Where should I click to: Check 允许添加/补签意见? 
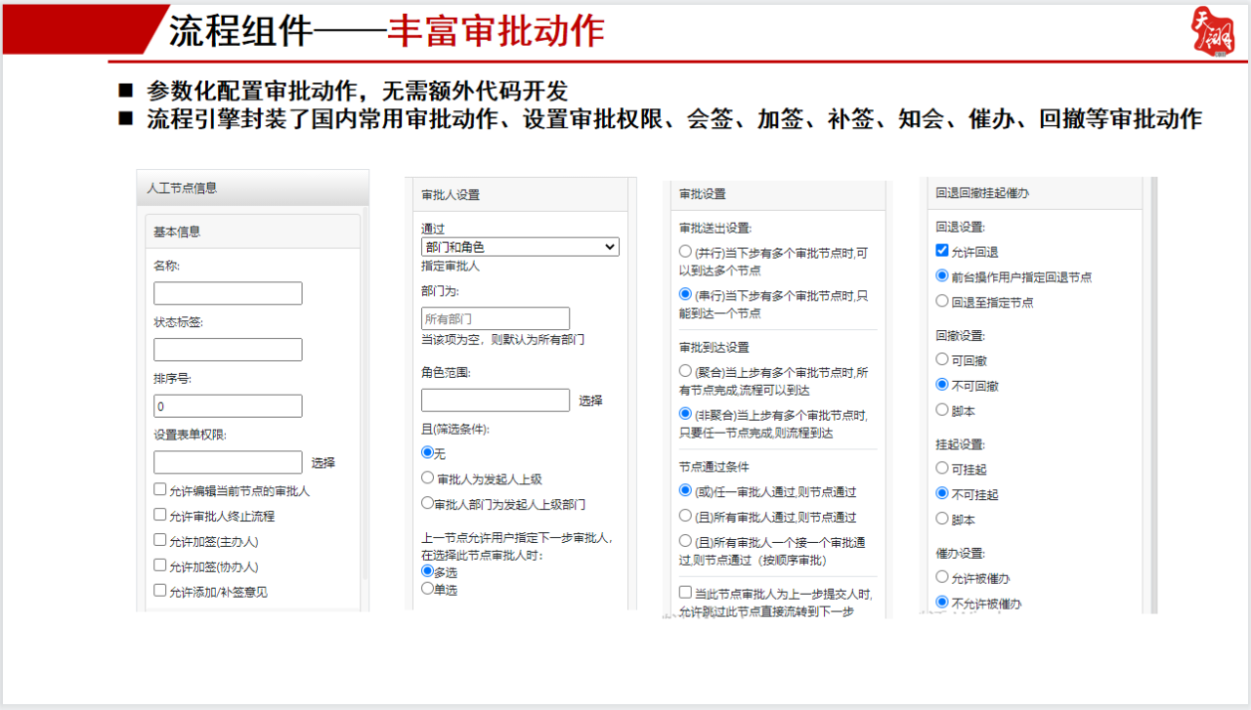coord(159,588)
